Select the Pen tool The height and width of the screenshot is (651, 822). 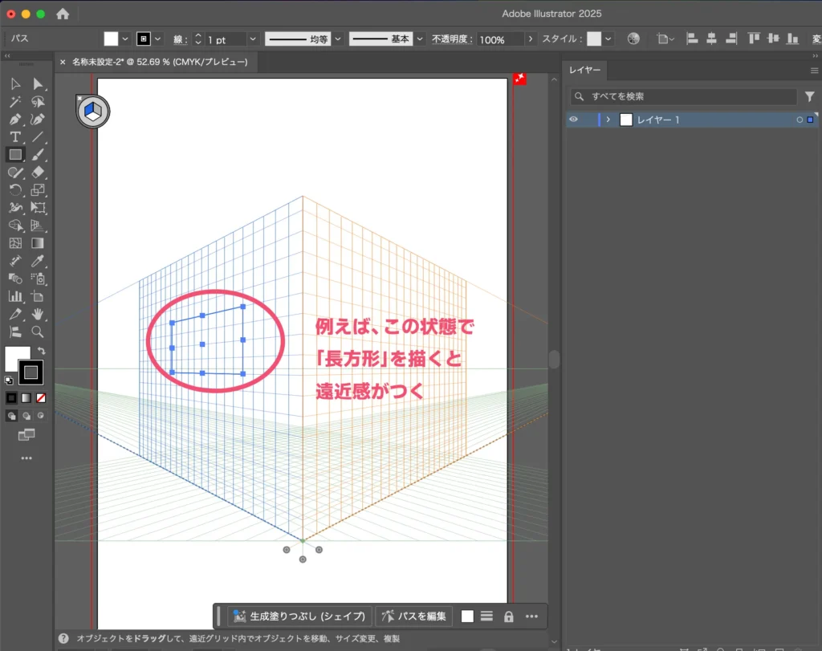point(16,118)
